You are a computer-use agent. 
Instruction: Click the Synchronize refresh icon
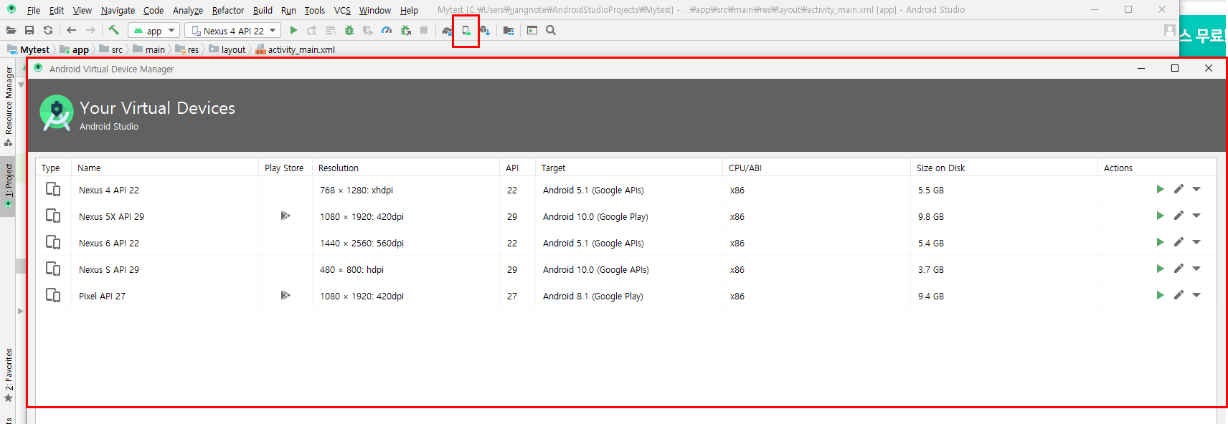(x=48, y=30)
